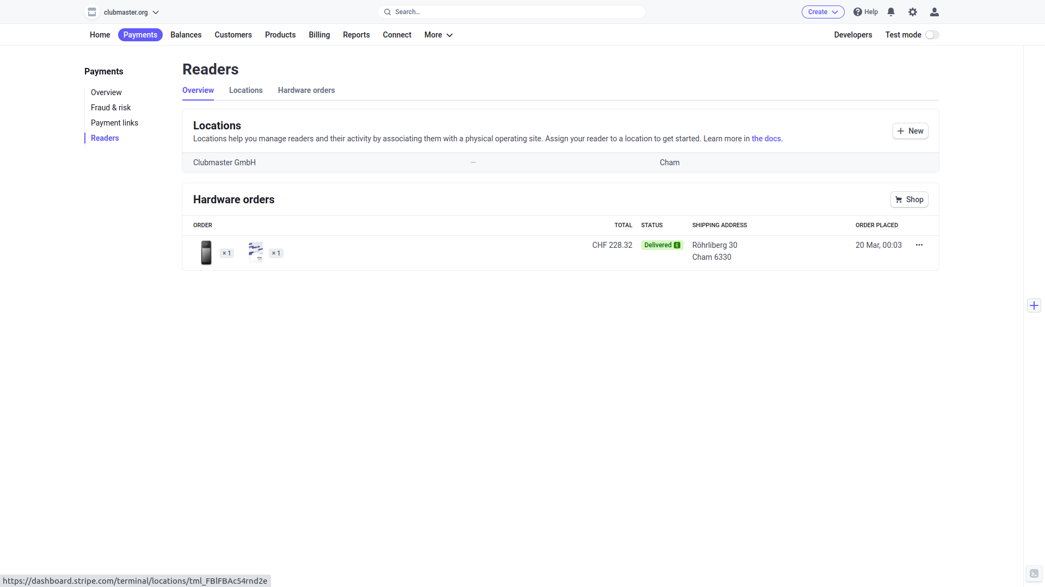Open order actions three-dot menu

point(919,245)
